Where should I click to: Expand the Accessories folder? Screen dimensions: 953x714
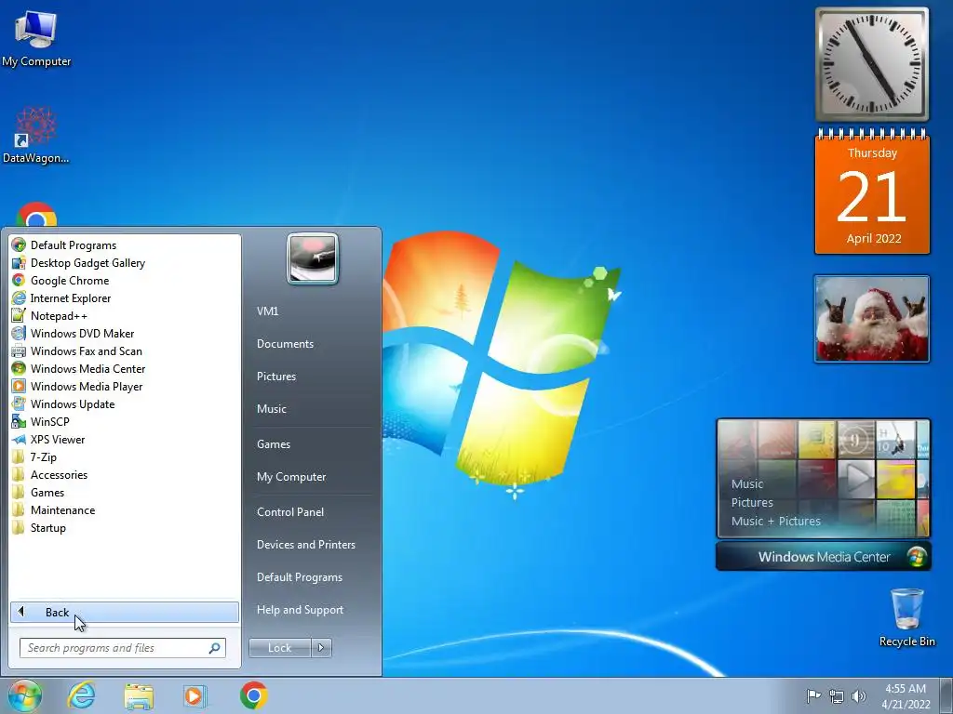pyautogui.click(x=59, y=475)
